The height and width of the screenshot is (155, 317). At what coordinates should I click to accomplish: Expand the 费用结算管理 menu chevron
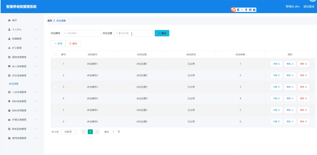(x=36, y=138)
